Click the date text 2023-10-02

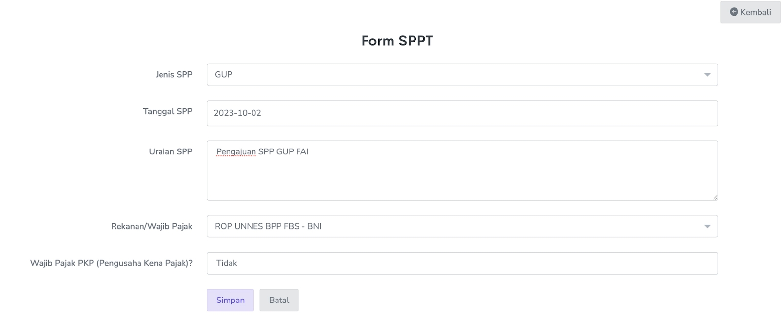tap(237, 113)
